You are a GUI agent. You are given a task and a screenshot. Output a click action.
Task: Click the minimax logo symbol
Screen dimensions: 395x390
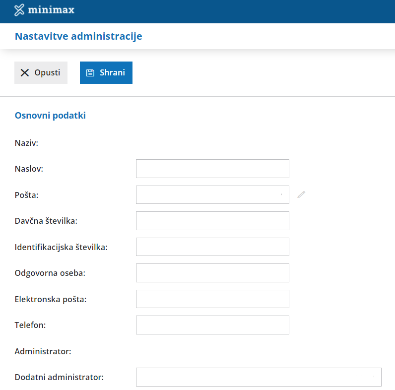(x=19, y=9)
